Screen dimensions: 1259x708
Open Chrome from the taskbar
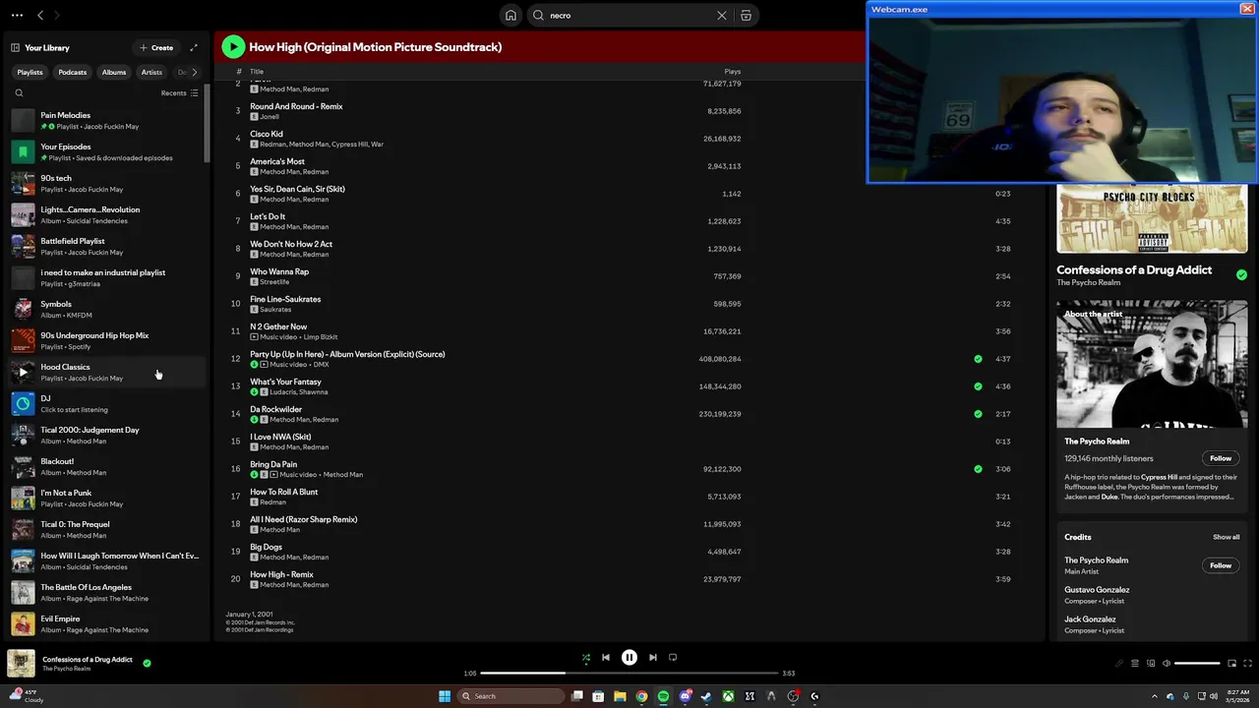pos(641,696)
